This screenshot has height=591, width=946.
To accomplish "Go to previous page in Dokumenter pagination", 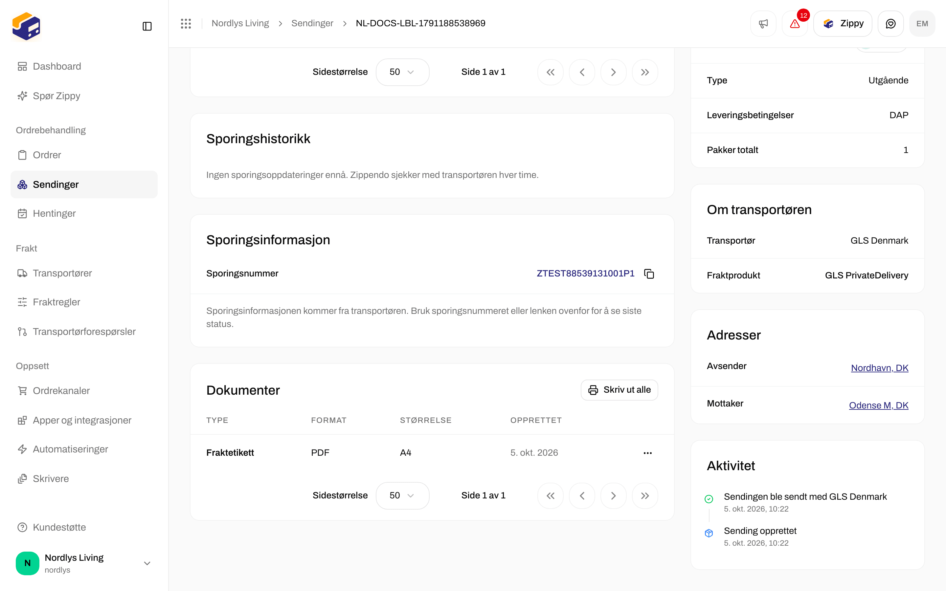I will (582, 496).
